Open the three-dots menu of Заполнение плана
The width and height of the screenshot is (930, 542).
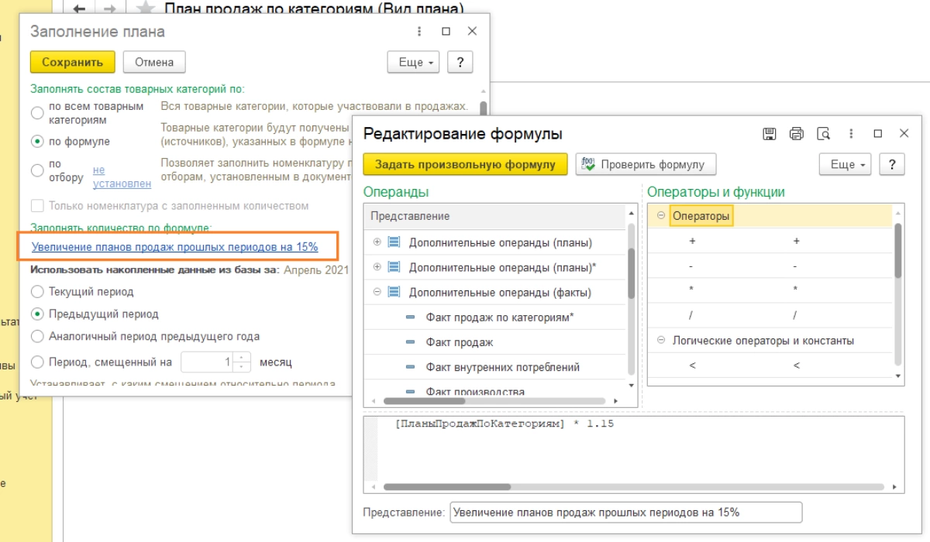click(419, 32)
